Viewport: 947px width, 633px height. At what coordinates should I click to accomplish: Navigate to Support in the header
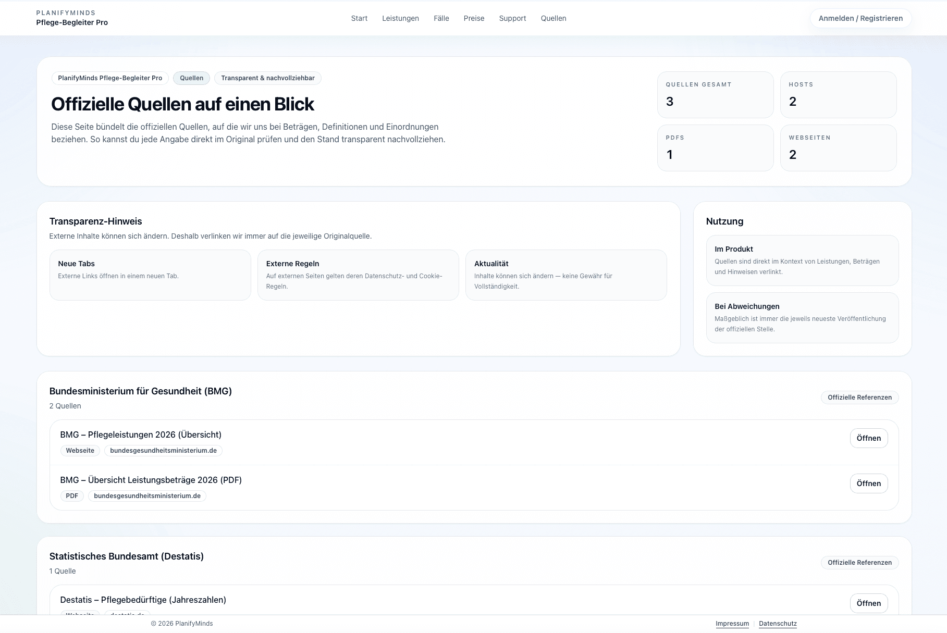tap(512, 18)
